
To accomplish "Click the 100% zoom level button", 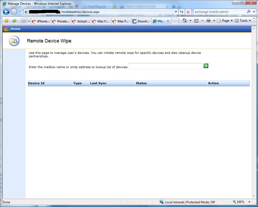I will pyautogui.click(x=239, y=202).
